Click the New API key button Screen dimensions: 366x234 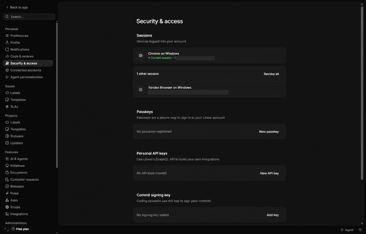(269, 173)
